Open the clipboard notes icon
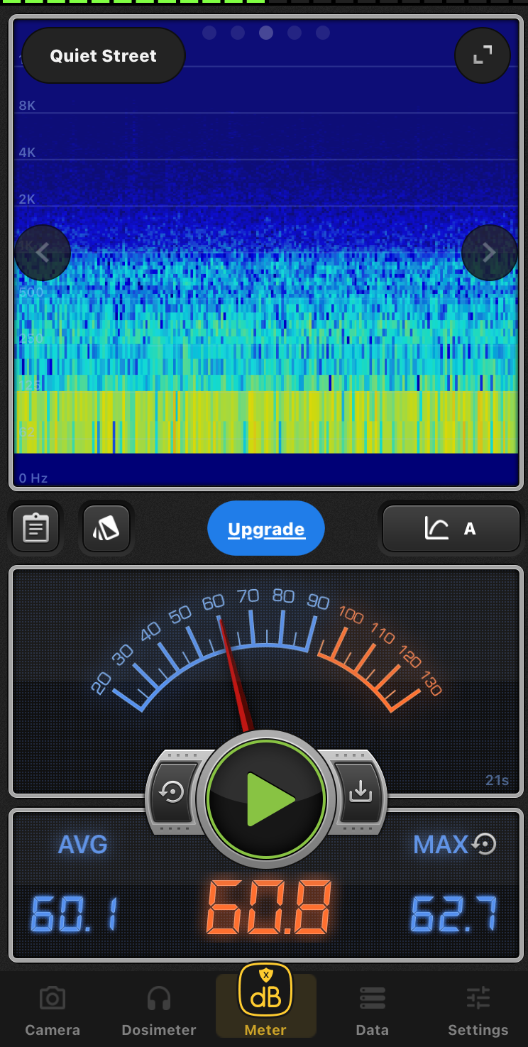Image resolution: width=528 pixels, height=1047 pixels. click(35, 529)
